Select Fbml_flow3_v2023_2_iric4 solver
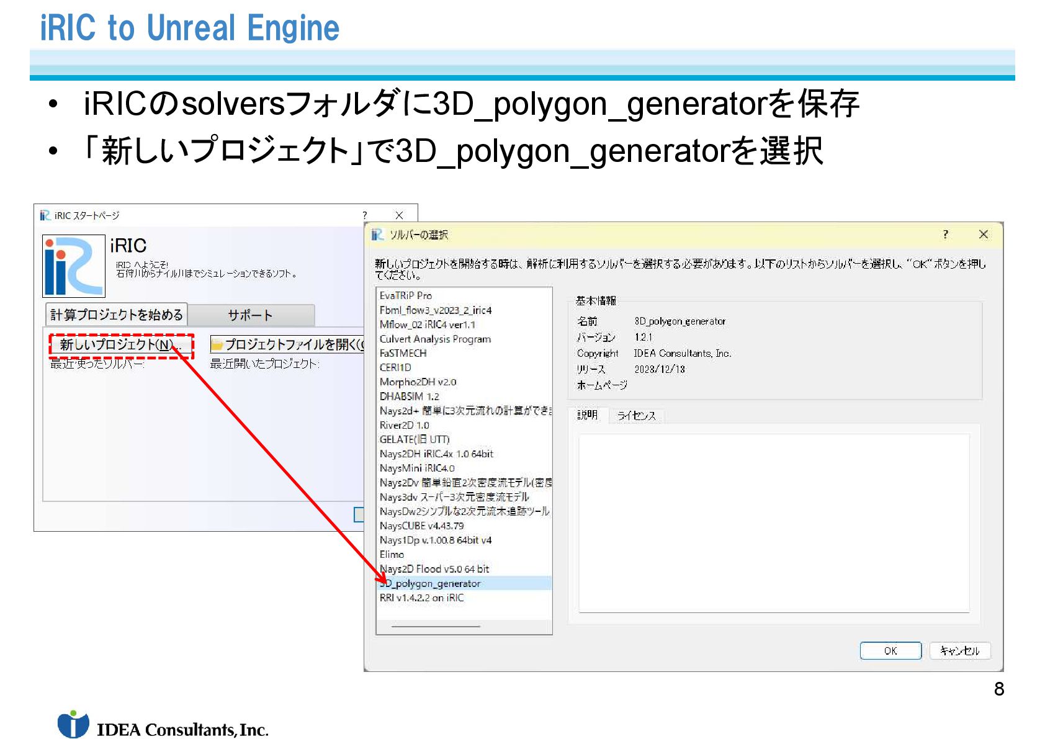This screenshot has height=739, width=1045. [464, 310]
